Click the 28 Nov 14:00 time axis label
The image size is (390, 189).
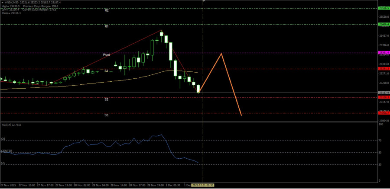(120, 185)
